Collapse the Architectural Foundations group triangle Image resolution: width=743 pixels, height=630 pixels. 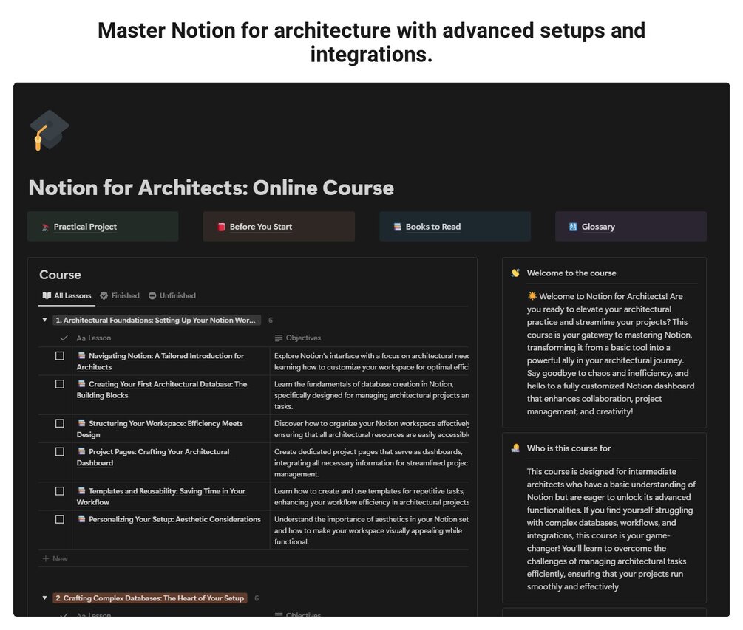pyautogui.click(x=44, y=321)
